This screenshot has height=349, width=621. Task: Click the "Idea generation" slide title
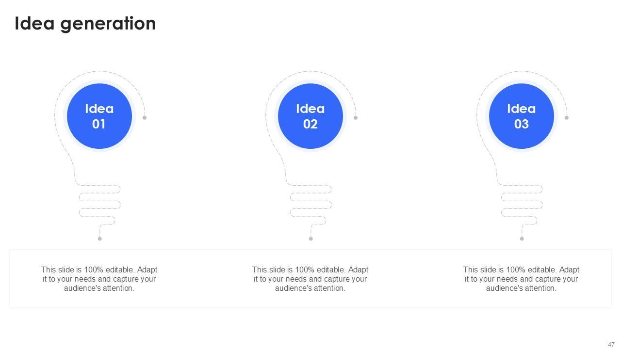85,23
